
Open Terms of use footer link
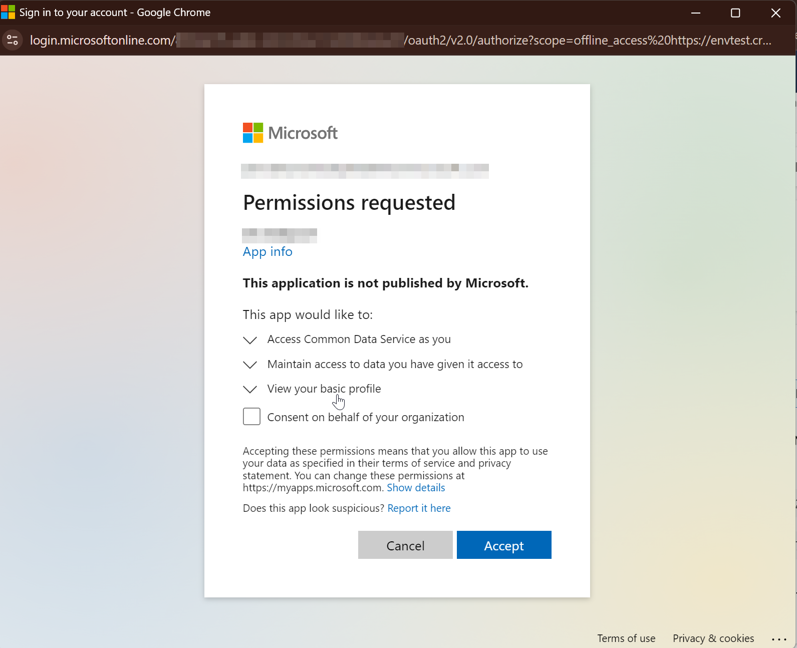pos(626,638)
